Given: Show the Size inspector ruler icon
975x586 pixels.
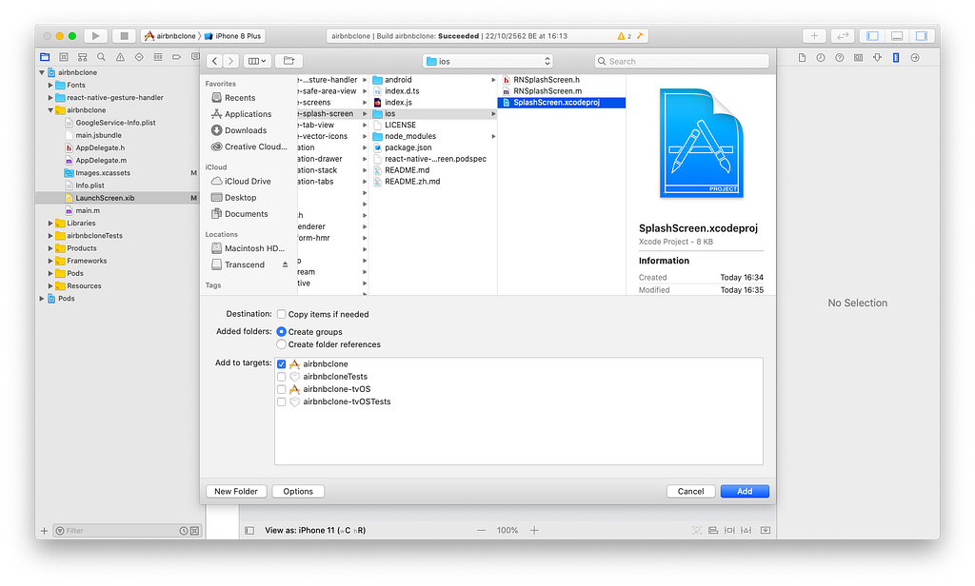Looking at the screenshot, I should [x=896, y=58].
